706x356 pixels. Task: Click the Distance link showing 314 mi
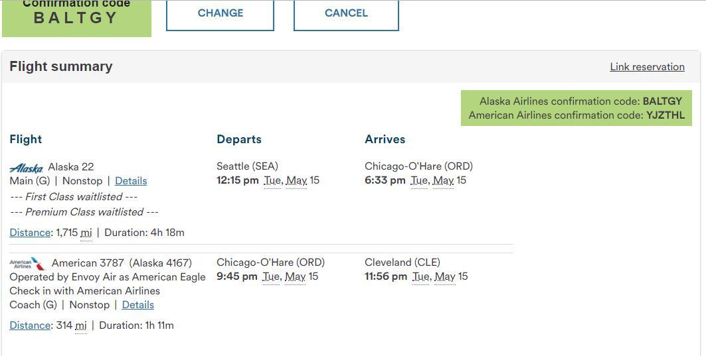click(x=30, y=326)
